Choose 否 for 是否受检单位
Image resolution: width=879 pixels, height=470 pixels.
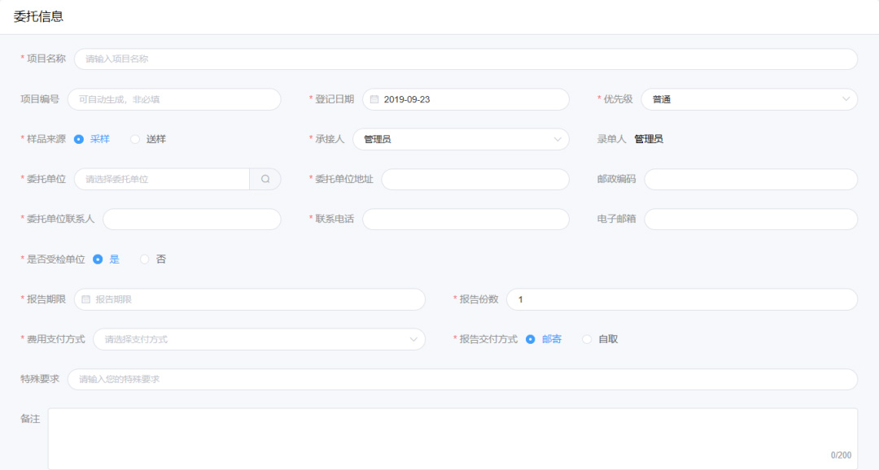(145, 259)
